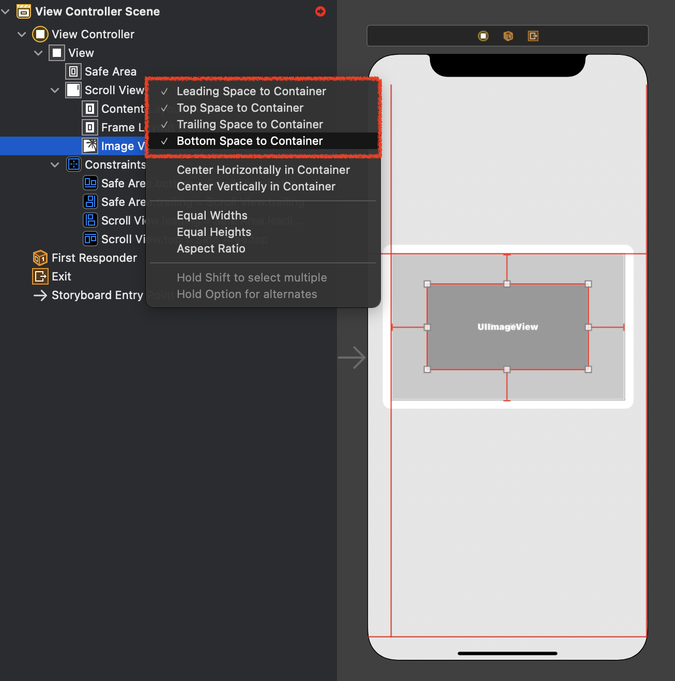This screenshot has width=675, height=681.
Task: Click the red error arrow indicator
Action: [x=320, y=11]
